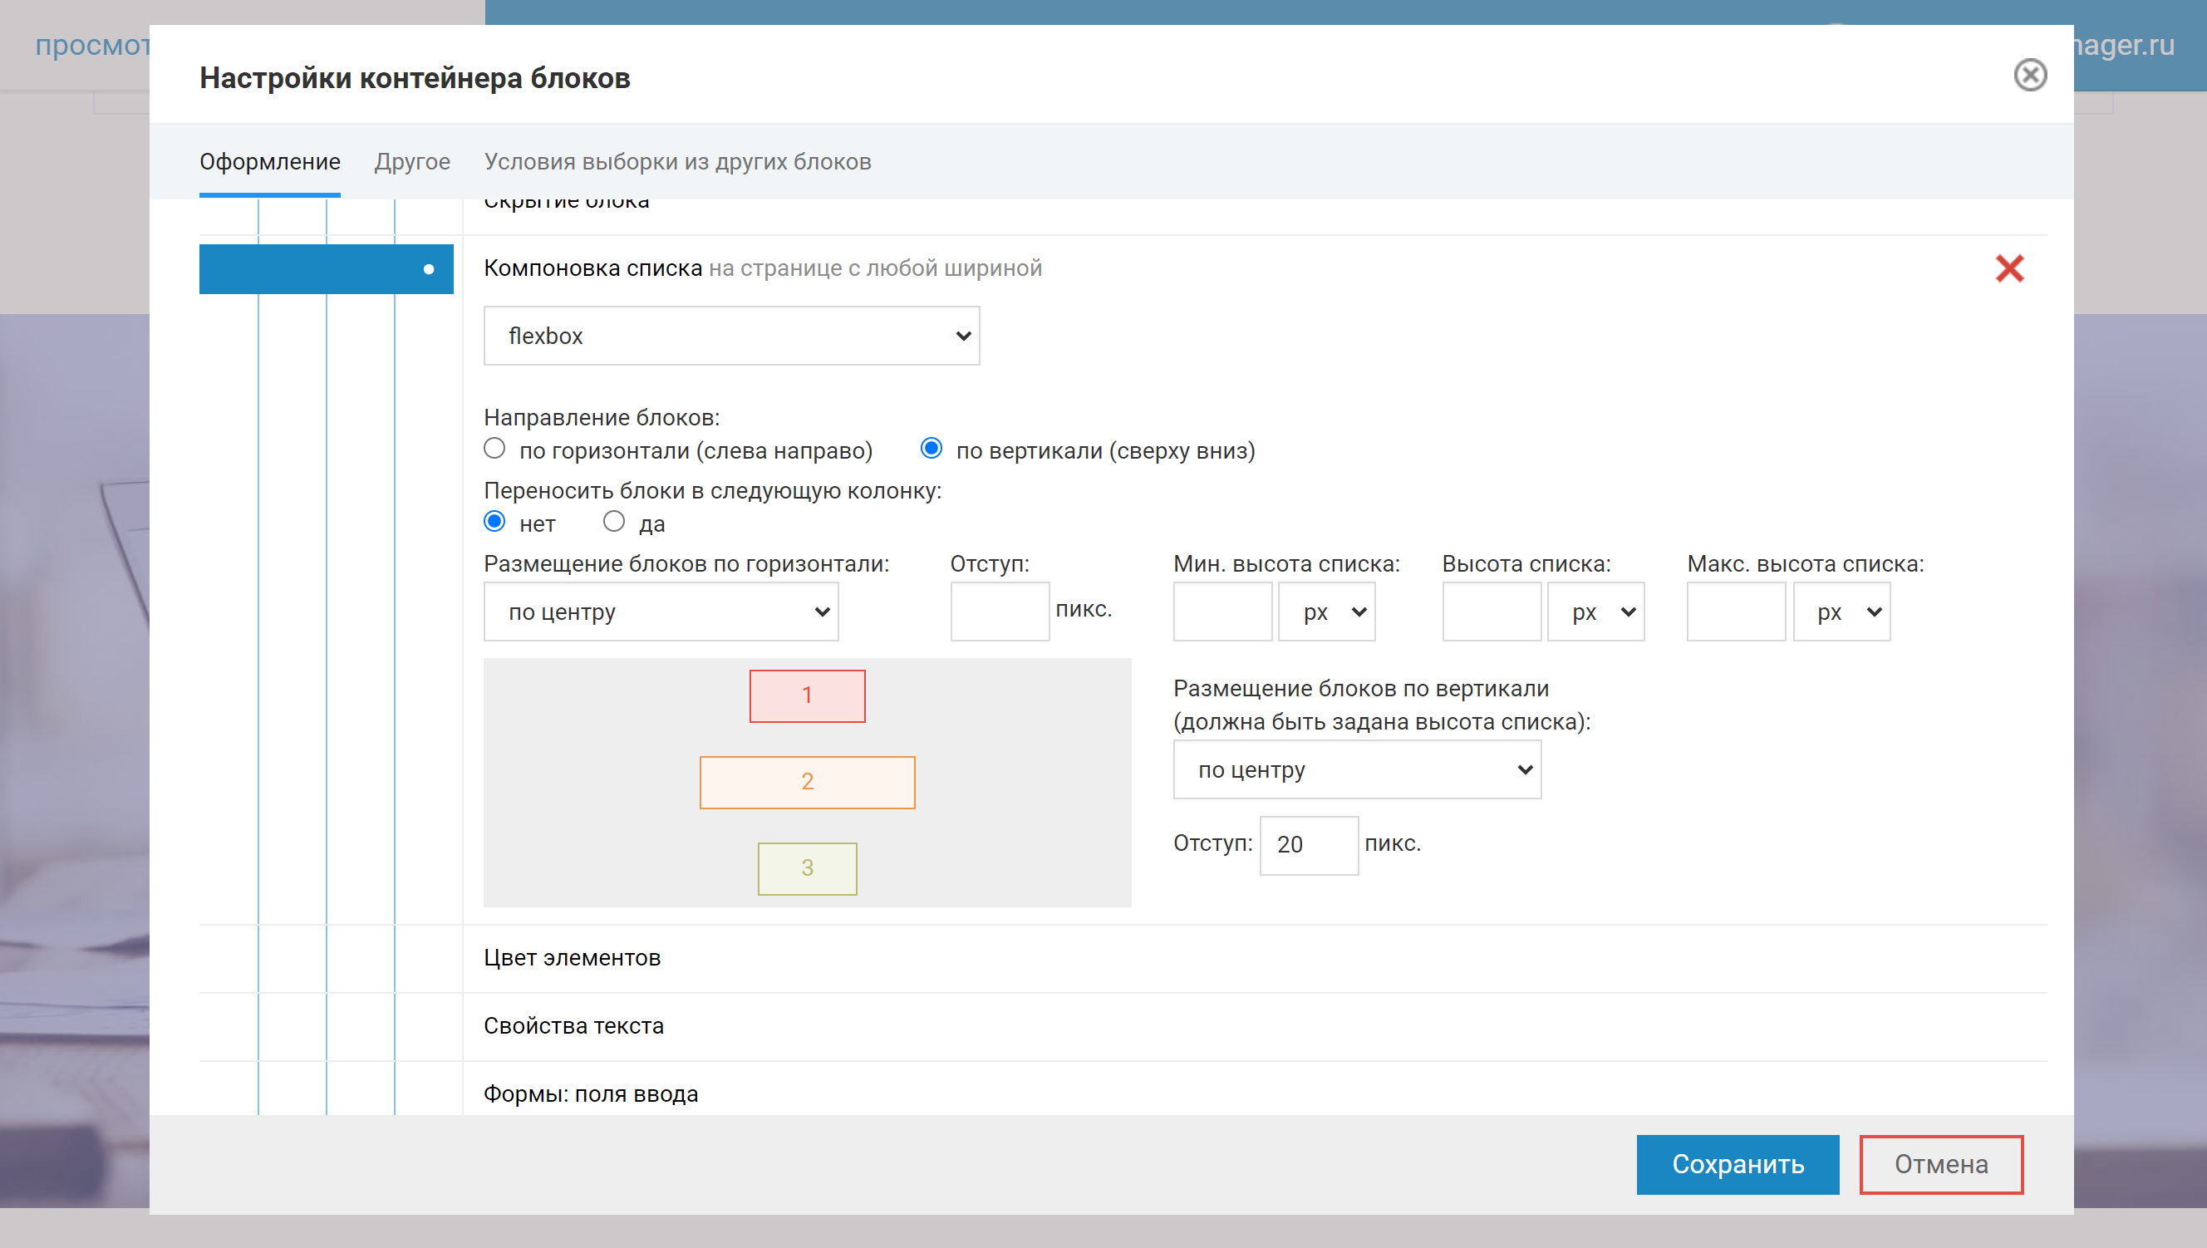The height and width of the screenshot is (1248, 2207).
Task: Delete the list layout setting with red X
Action: [x=2008, y=268]
